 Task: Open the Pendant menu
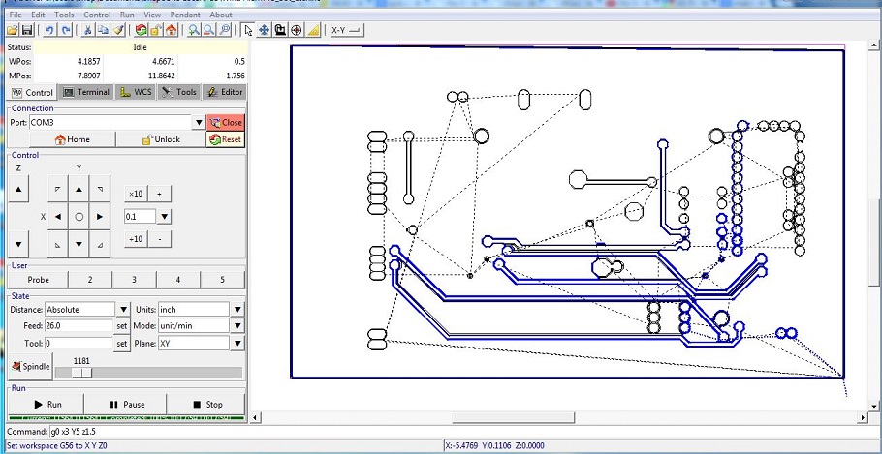click(x=186, y=15)
